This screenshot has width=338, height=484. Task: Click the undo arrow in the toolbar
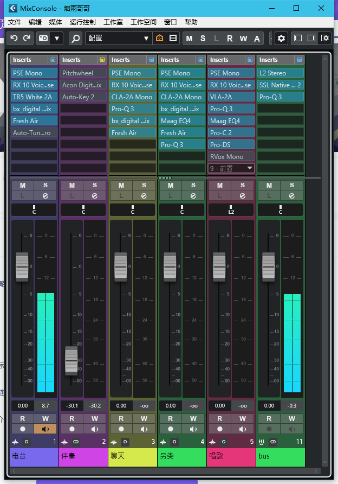14,38
